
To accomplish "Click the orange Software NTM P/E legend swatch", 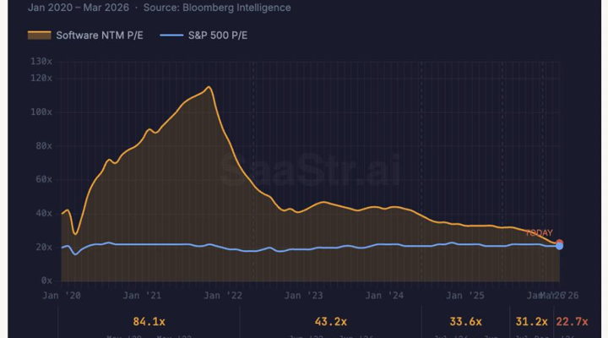I will pyautogui.click(x=39, y=35).
